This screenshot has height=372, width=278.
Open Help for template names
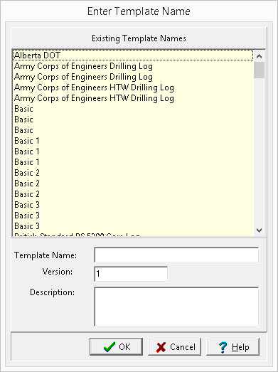click(233, 347)
